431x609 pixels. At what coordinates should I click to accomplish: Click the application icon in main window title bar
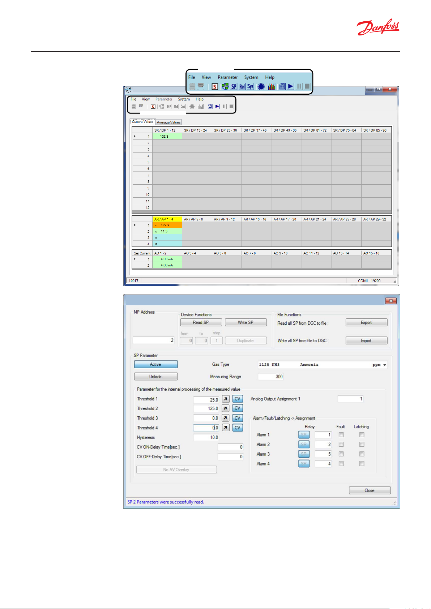pyautogui.click(x=128, y=90)
